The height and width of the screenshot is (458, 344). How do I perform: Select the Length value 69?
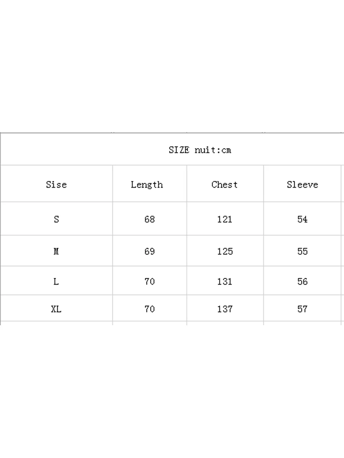pos(149,251)
